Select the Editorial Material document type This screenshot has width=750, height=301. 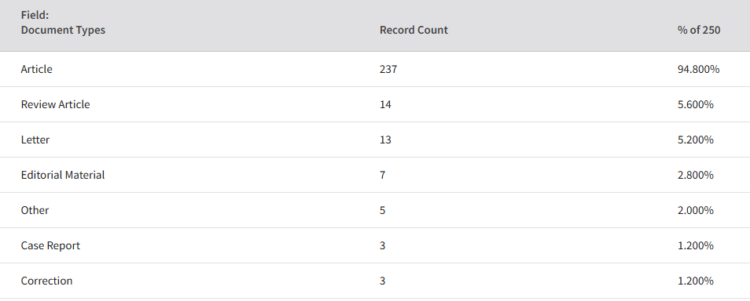click(63, 175)
